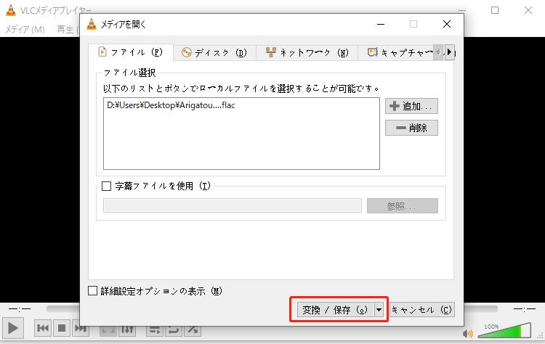The width and height of the screenshot is (545, 344).
Task: Mute audio via the speaker icon
Action: pyautogui.click(x=468, y=334)
